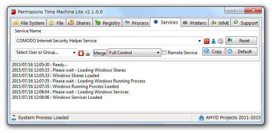
Task: Click the user icon in the status bar
Action: pos(14,118)
